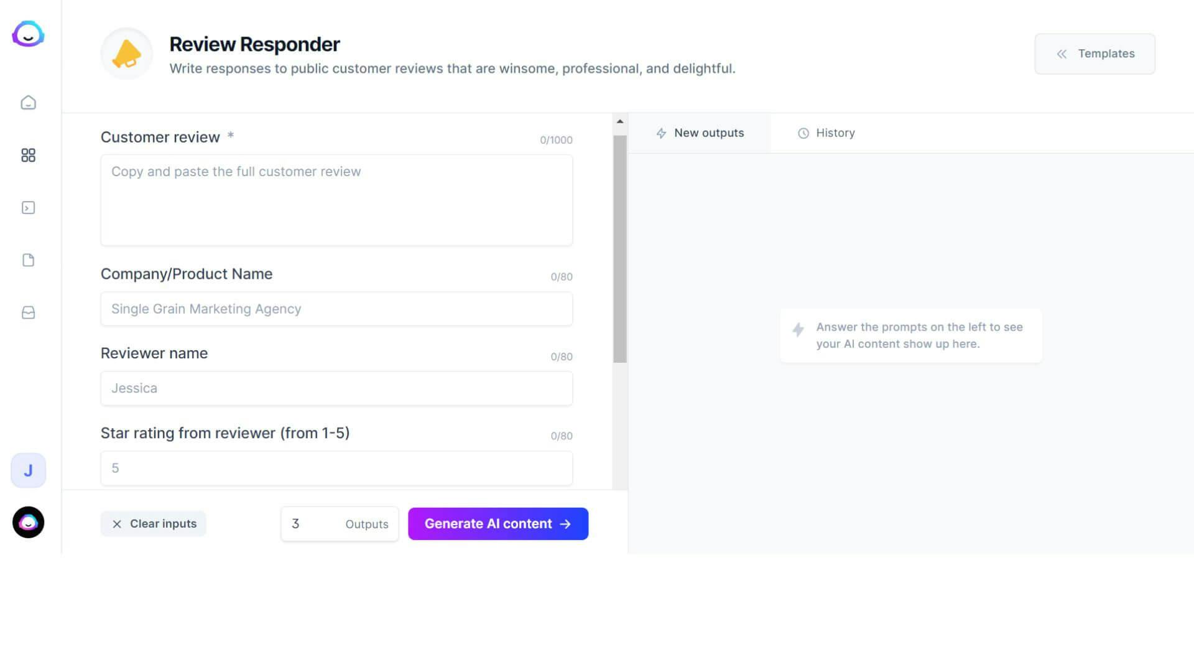
Task: Adjust the Outputs count stepper to 3
Action: [295, 523]
